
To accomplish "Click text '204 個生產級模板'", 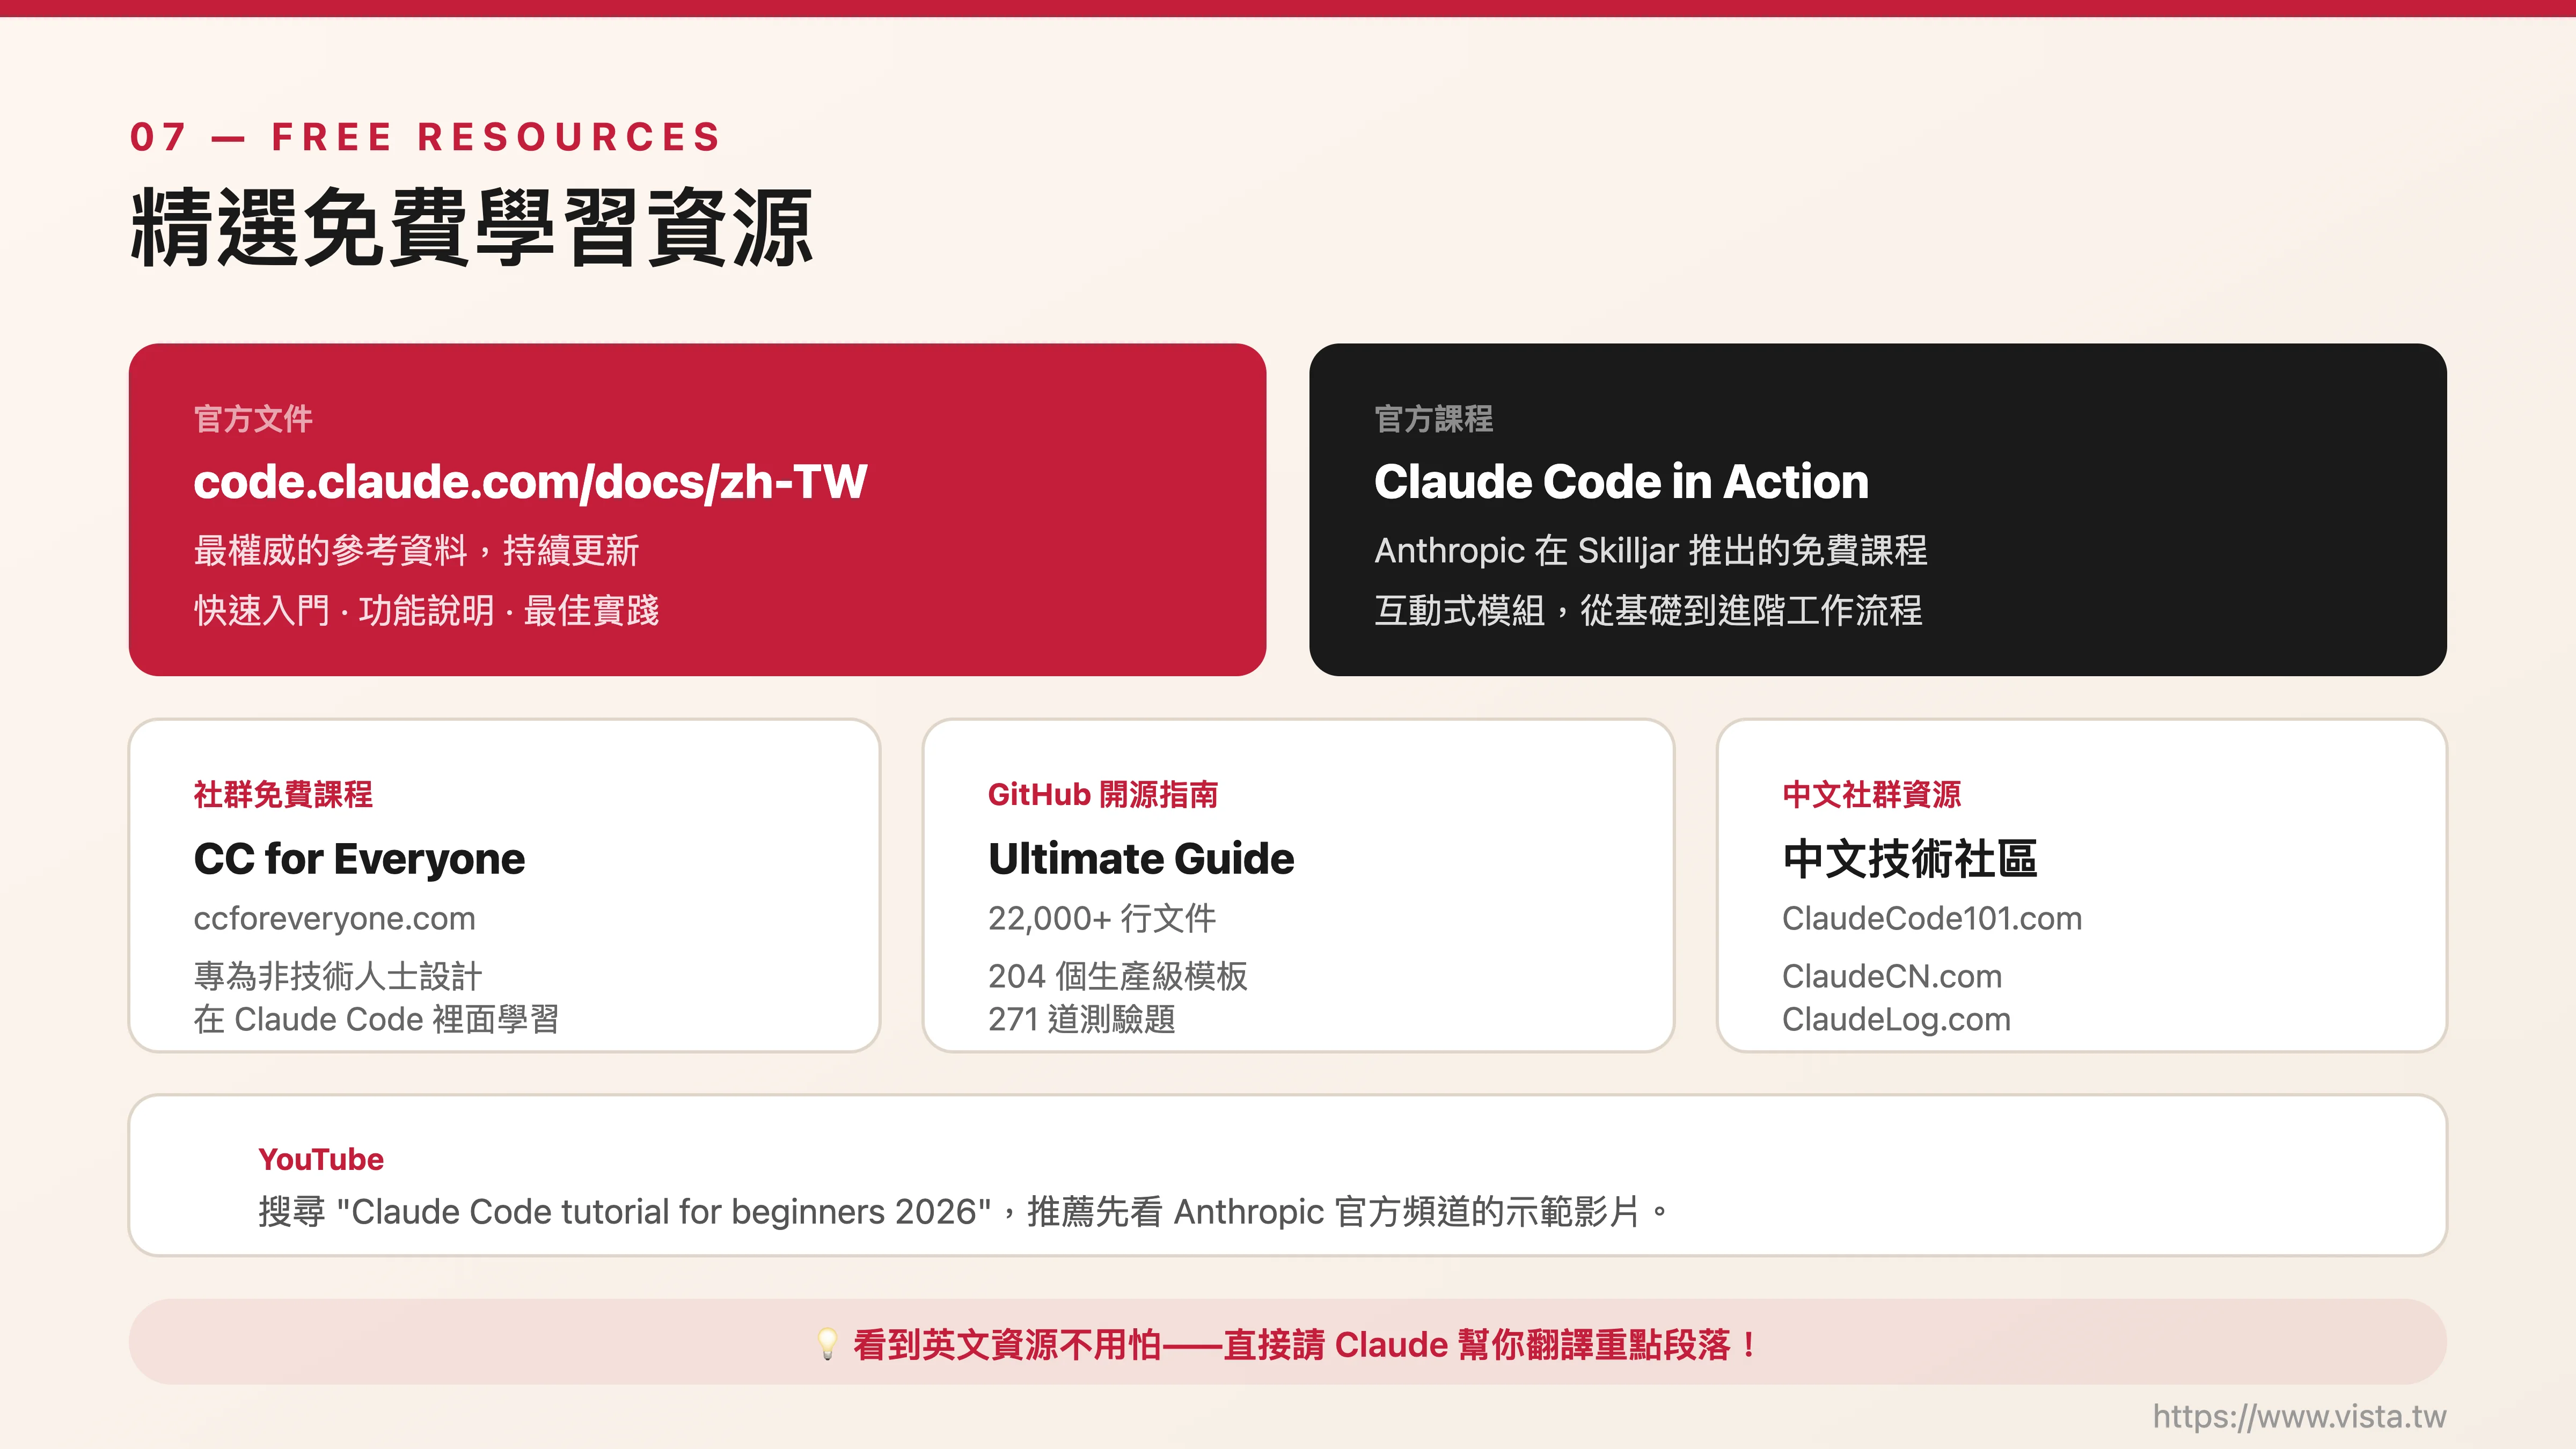I will click(1118, 976).
